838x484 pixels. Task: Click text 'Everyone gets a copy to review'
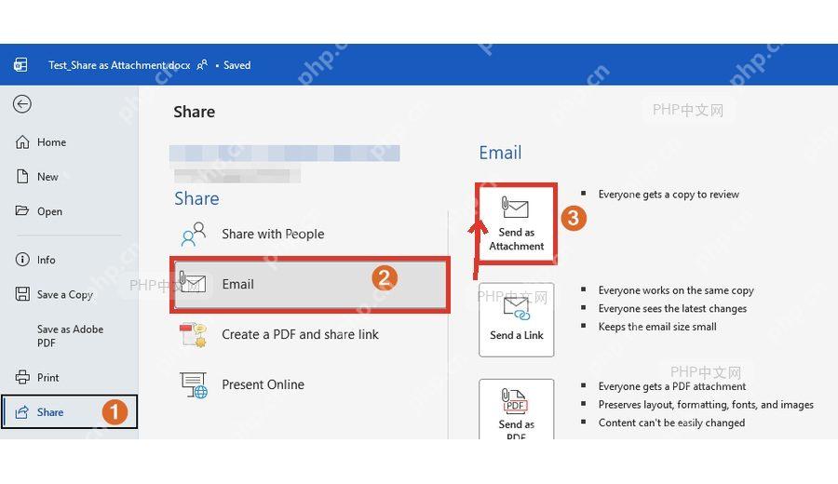point(669,195)
